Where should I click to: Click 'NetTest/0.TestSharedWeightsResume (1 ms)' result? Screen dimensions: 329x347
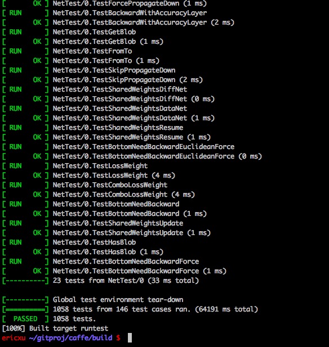tap(132, 137)
